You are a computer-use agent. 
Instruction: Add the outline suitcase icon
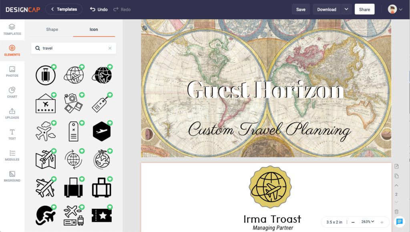point(102,187)
